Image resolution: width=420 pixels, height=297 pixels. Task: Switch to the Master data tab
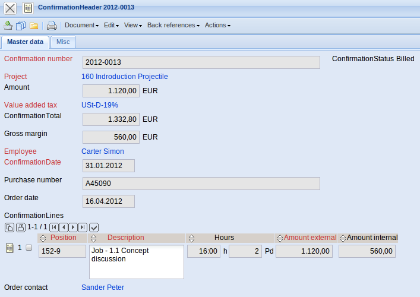pyautogui.click(x=25, y=42)
